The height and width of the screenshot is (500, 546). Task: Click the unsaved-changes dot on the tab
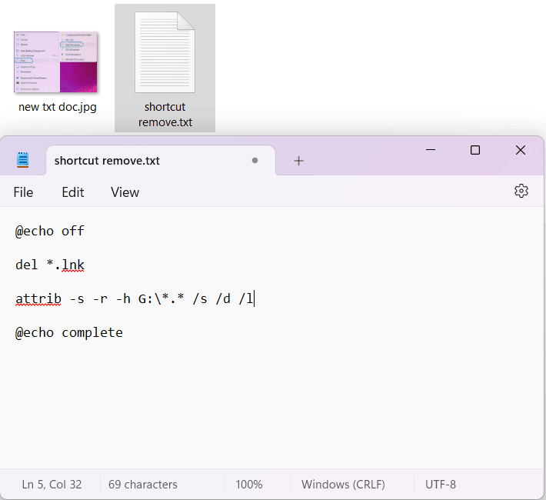point(255,161)
